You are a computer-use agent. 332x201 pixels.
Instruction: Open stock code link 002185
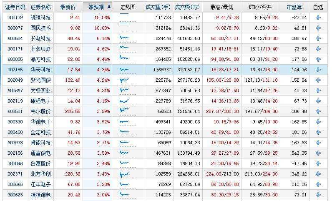click(x=15, y=70)
